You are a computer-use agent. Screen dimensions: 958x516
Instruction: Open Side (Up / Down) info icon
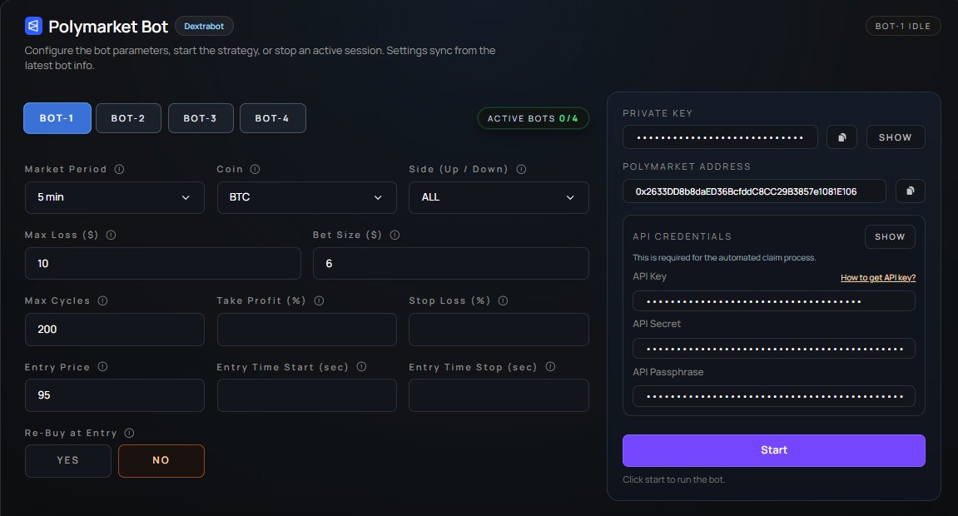[521, 169]
